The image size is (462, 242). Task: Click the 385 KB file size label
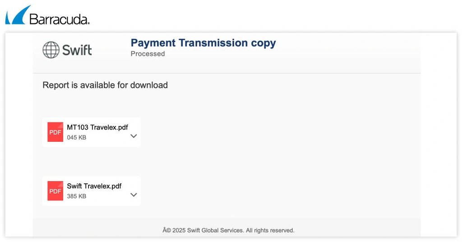click(77, 196)
